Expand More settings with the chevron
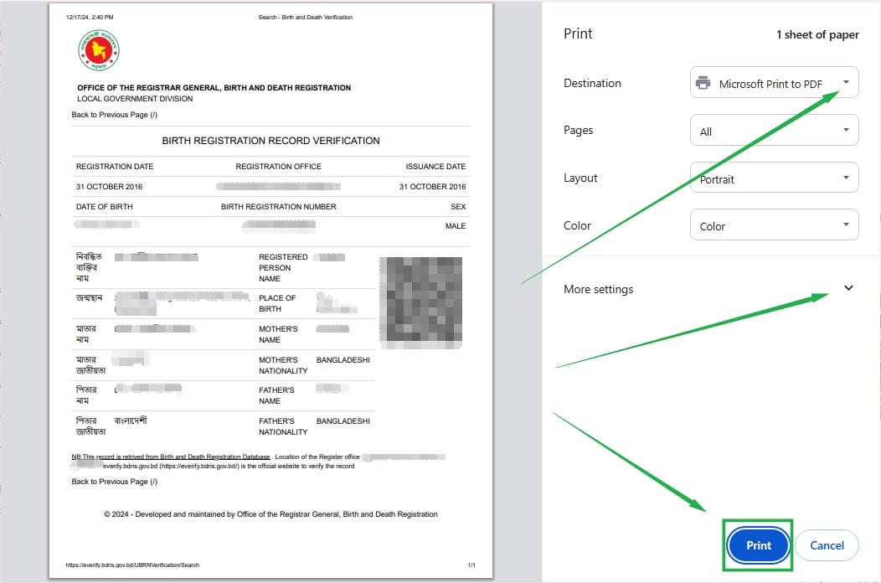The width and height of the screenshot is (881, 583). click(848, 288)
